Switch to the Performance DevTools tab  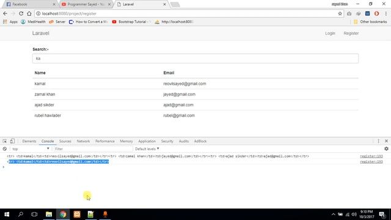coord(104,141)
